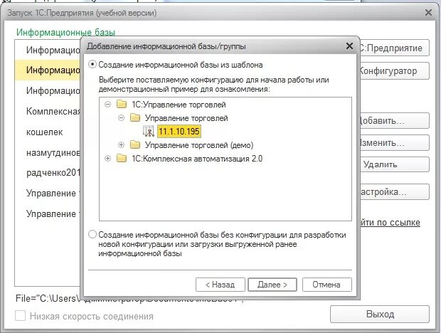
Task: Enable the Низкая скорость соединения checkbox
Action: tap(20, 316)
